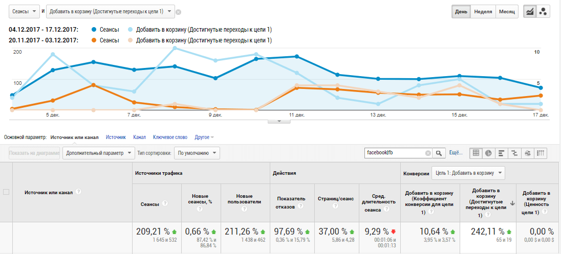Open the comparison view icon
Screen dimensions: 561x254
[514, 153]
